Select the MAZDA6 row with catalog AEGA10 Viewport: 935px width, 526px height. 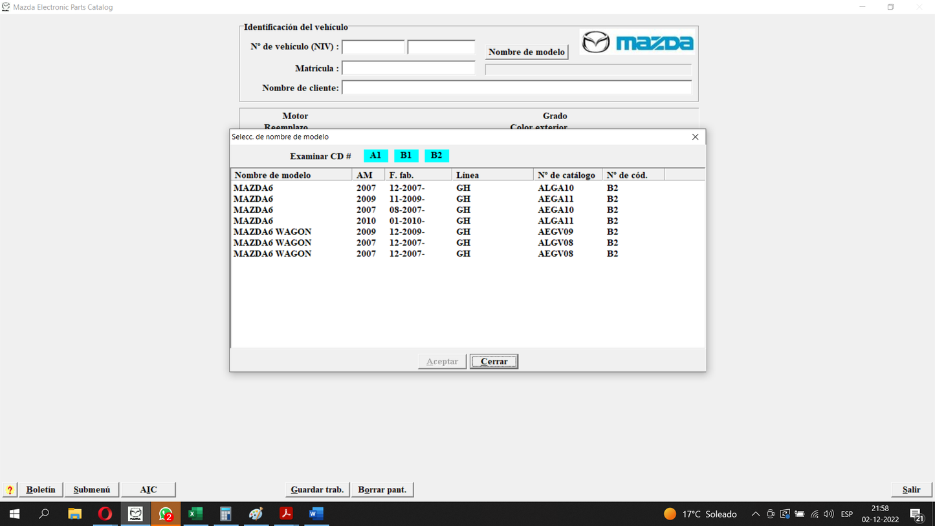coord(467,210)
